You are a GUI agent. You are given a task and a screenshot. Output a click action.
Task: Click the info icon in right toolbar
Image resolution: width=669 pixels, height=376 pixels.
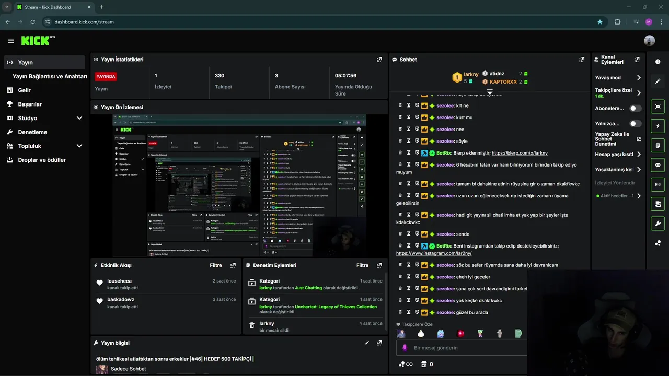(658, 61)
